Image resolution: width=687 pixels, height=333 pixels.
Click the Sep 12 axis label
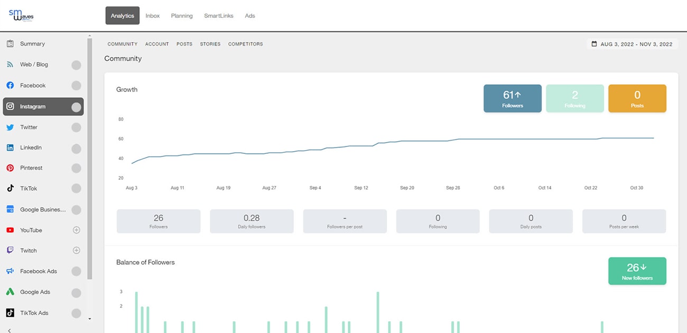point(361,188)
